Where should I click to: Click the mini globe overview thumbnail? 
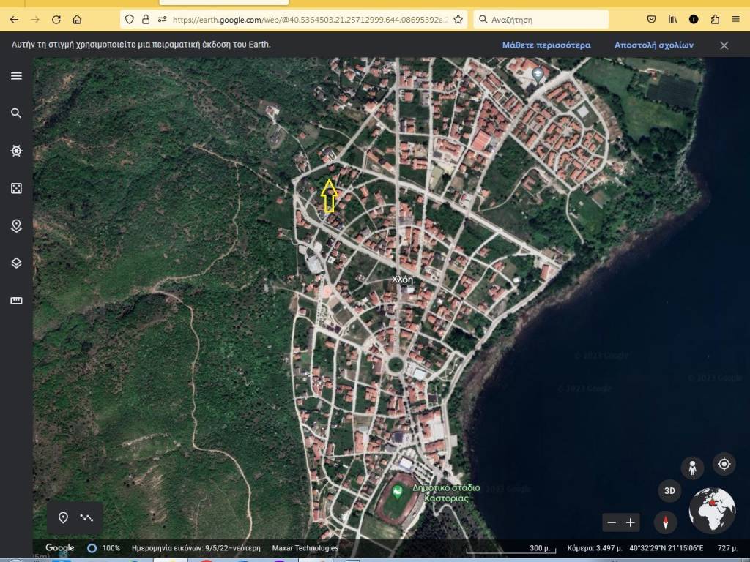point(712,511)
